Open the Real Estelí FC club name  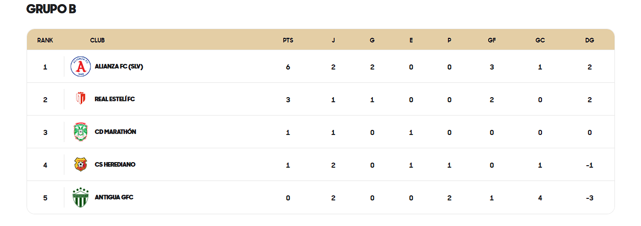coord(115,99)
